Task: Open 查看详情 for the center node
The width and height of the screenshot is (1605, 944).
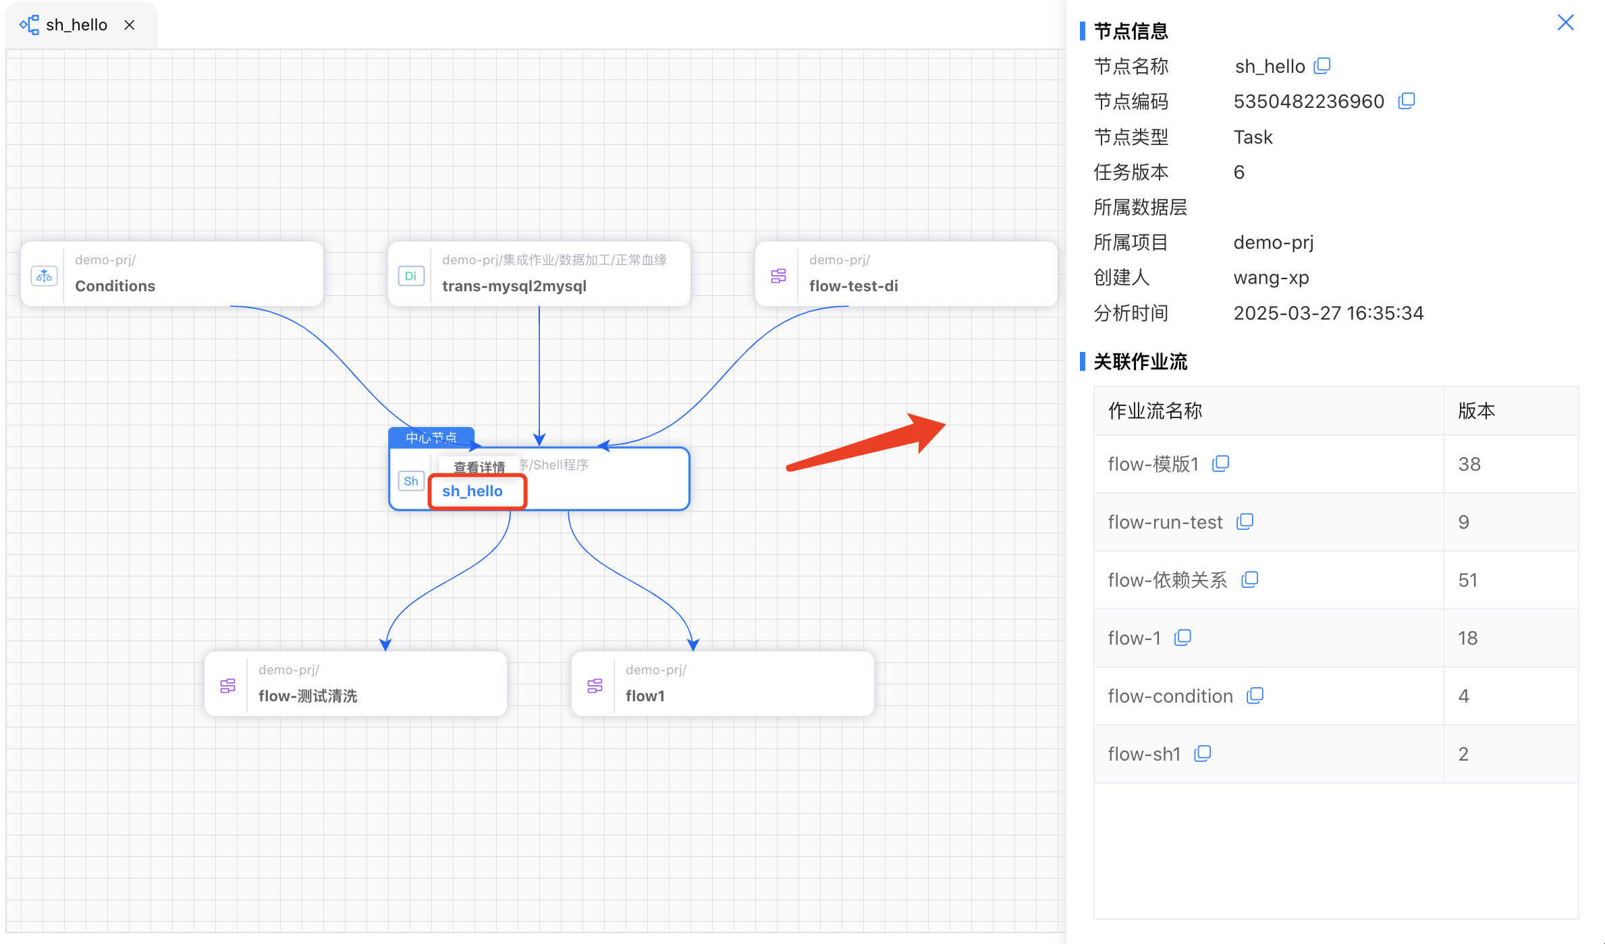Action: (479, 466)
